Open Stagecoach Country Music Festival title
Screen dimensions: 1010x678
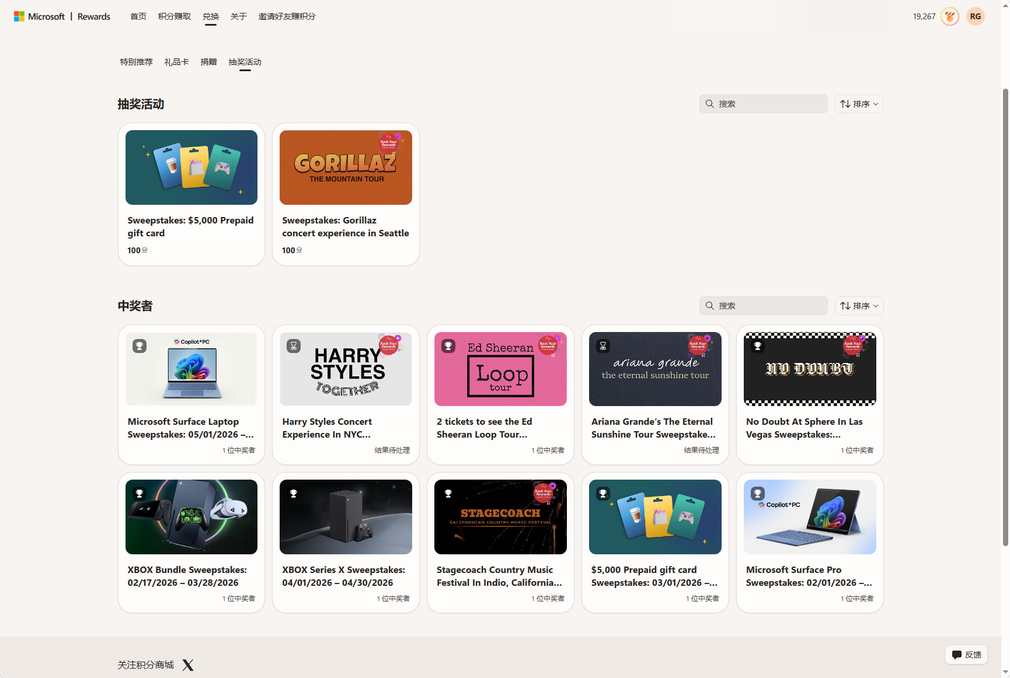click(499, 576)
